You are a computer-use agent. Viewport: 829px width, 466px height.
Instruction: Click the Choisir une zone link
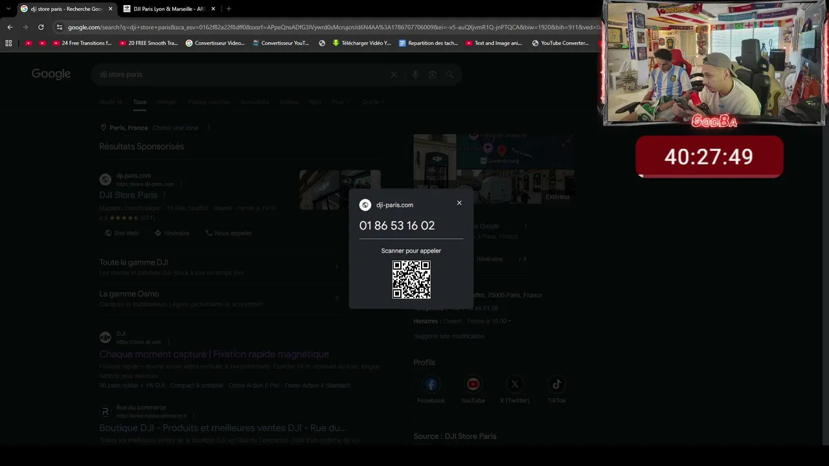[176, 128]
